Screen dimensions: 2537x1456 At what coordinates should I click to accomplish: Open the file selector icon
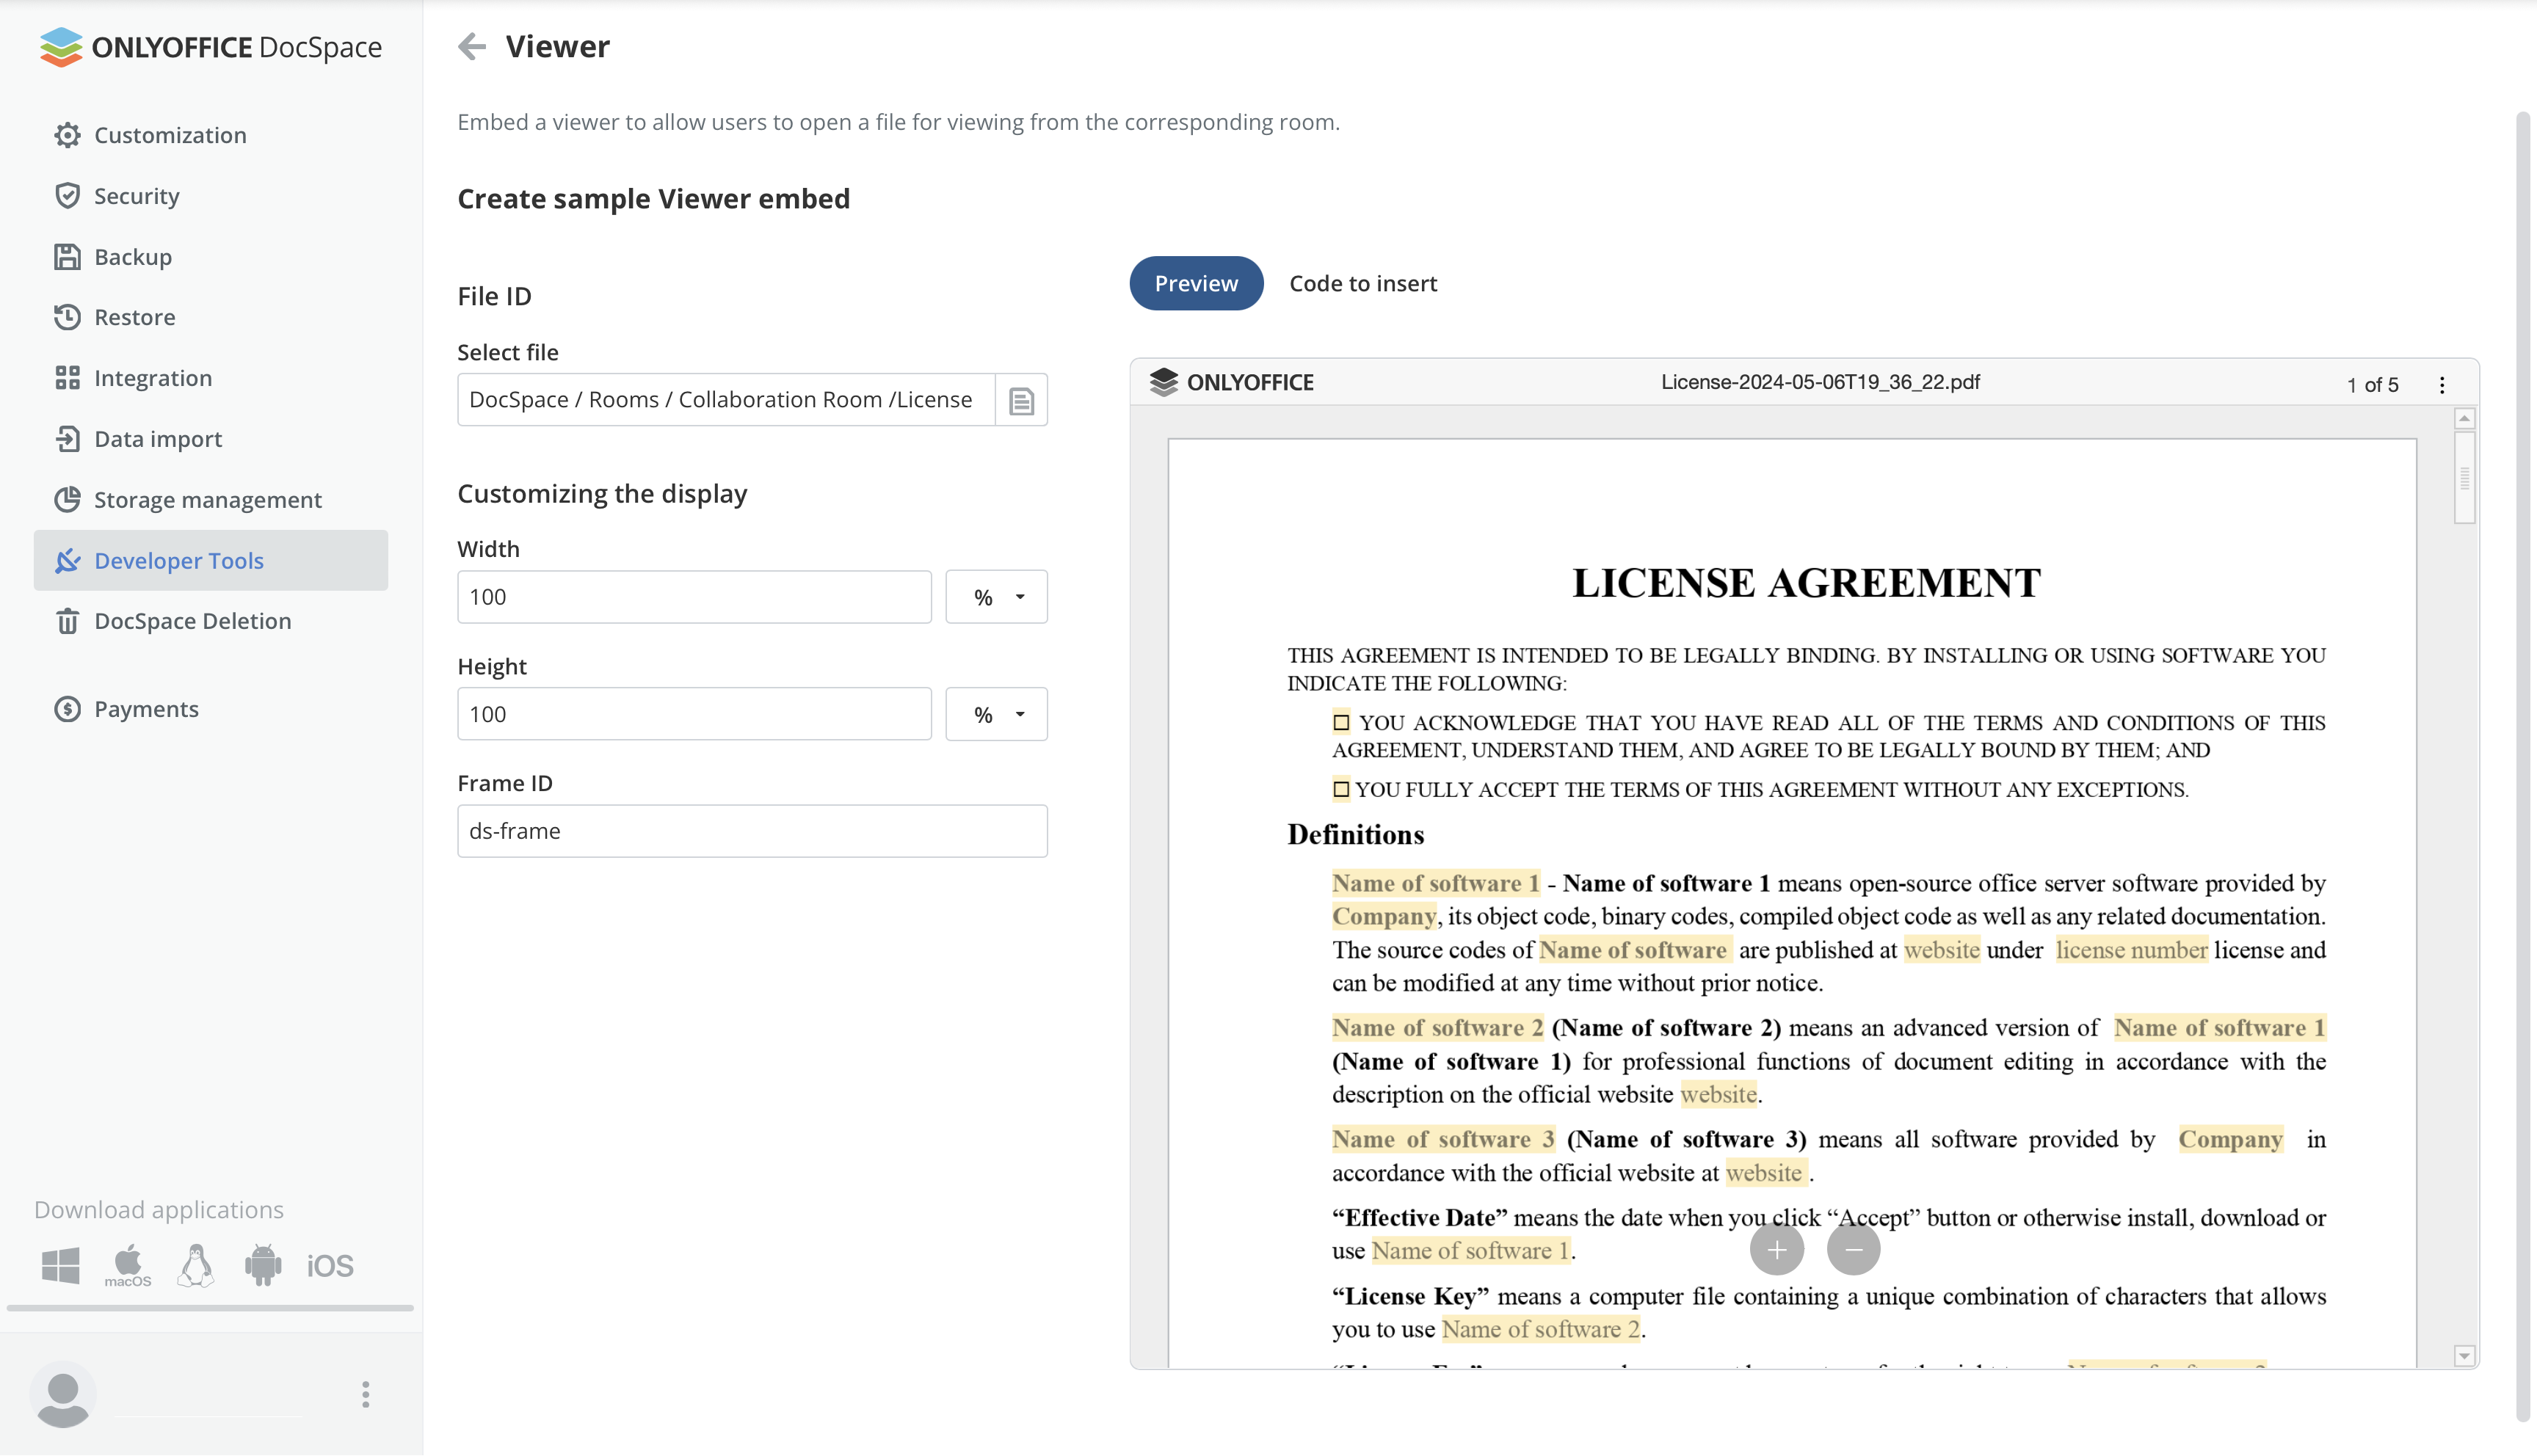pos(1021,400)
